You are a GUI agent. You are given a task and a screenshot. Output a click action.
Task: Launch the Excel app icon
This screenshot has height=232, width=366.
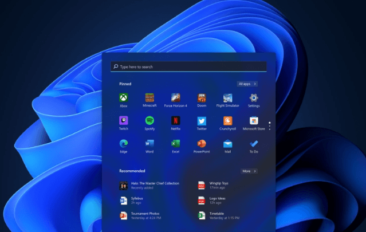pos(175,143)
